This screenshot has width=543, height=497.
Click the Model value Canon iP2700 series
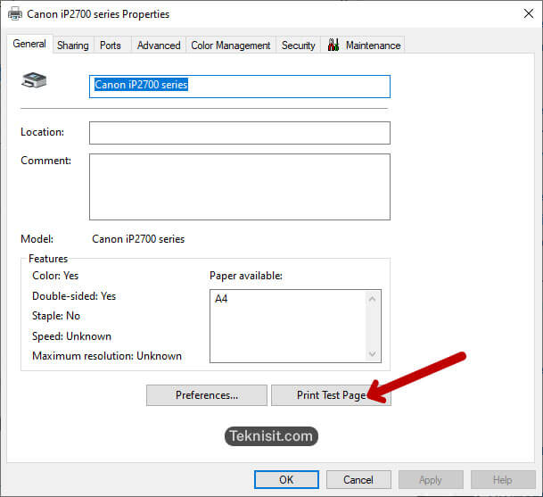point(138,239)
